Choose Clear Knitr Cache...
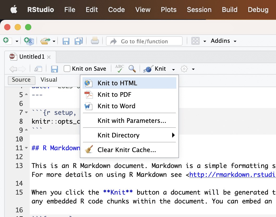The width and height of the screenshot is (276, 217). click(x=129, y=150)
